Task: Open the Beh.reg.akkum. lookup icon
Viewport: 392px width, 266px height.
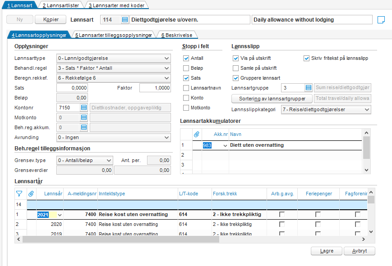Action: pos(83,127)
